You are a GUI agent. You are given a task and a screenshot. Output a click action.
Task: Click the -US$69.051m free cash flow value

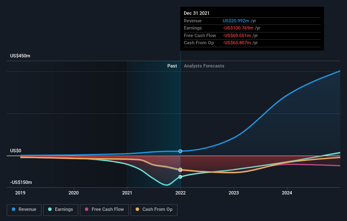coord(237,35)
